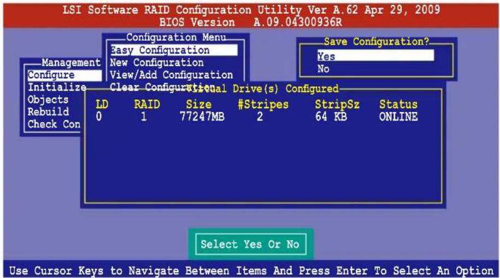Click the ONLINE status value
Image resolution: width=500 pixels, height=278 pixels.
point(398,117)
